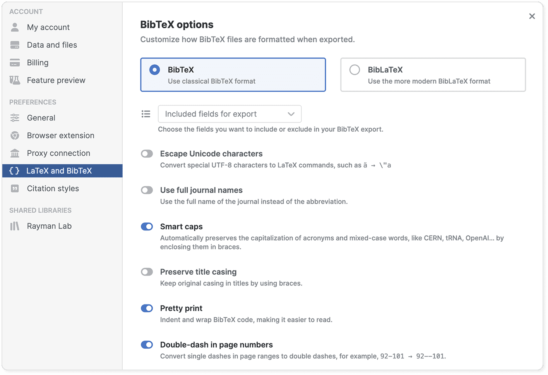Screen dimensions: 548x375
Task: Click the General sliders icon
Action: pyautogui.click(x=15, y=118)
